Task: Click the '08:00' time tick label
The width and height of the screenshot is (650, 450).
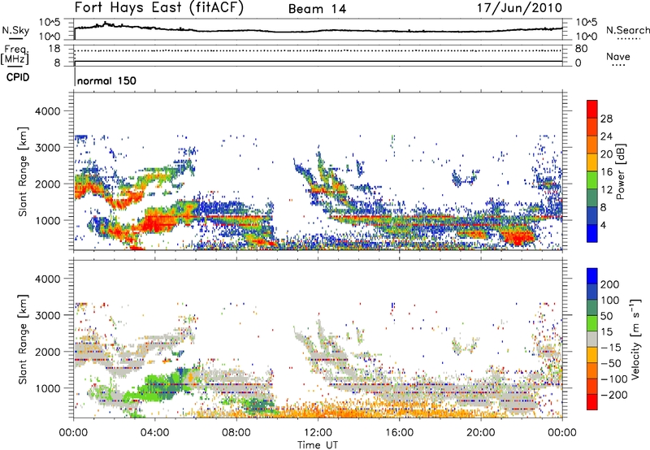Action: coord(236,433)
